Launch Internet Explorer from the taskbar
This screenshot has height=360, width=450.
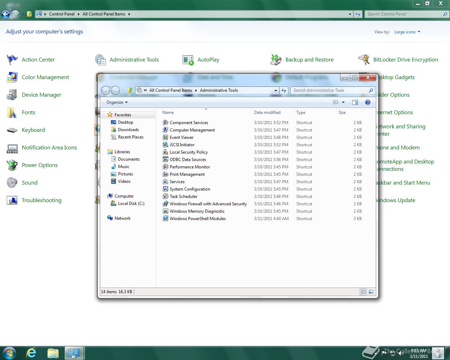pyautogui.click(x=32, y=353)
